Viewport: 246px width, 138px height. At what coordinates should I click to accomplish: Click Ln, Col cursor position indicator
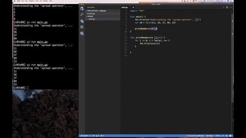(195, 136)
